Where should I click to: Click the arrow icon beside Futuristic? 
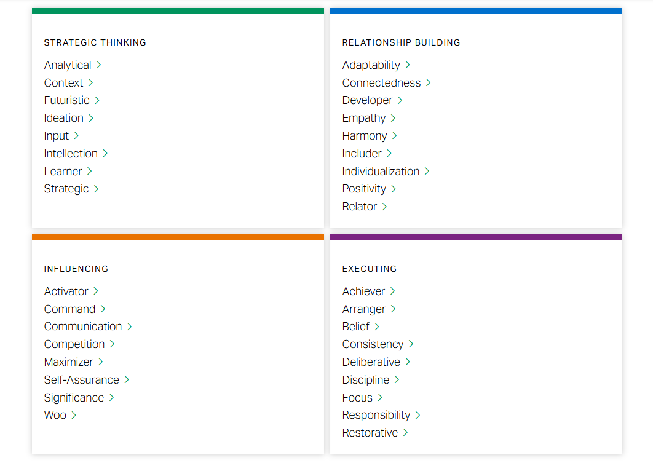(97, 100)
